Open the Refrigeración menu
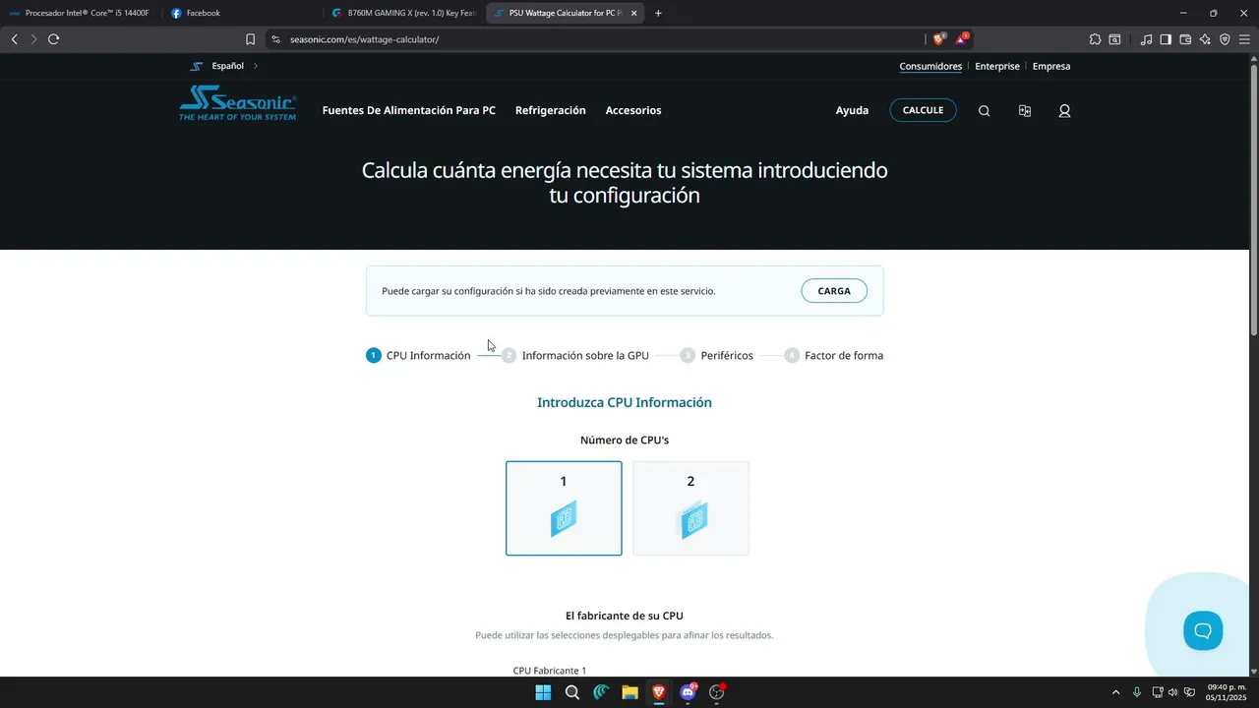The width and height of the screenshot is (1259, 708). (x=551, y=110)
